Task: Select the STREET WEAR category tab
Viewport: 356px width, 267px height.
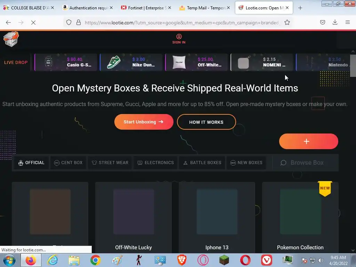Action: pyautogui.click(x=110, y=163)
